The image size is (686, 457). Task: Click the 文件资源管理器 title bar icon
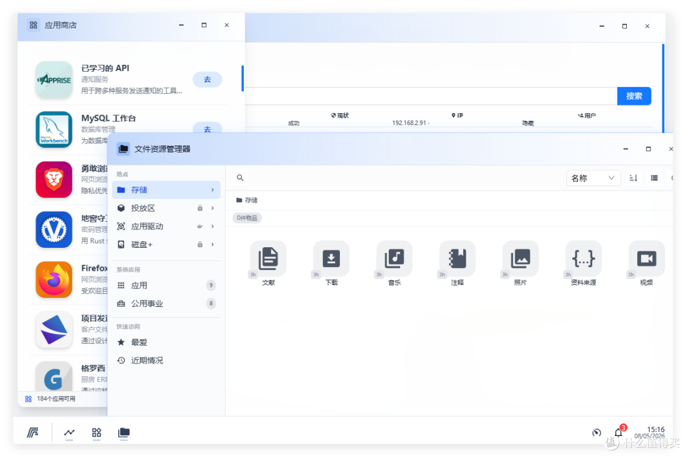(123, 149)
